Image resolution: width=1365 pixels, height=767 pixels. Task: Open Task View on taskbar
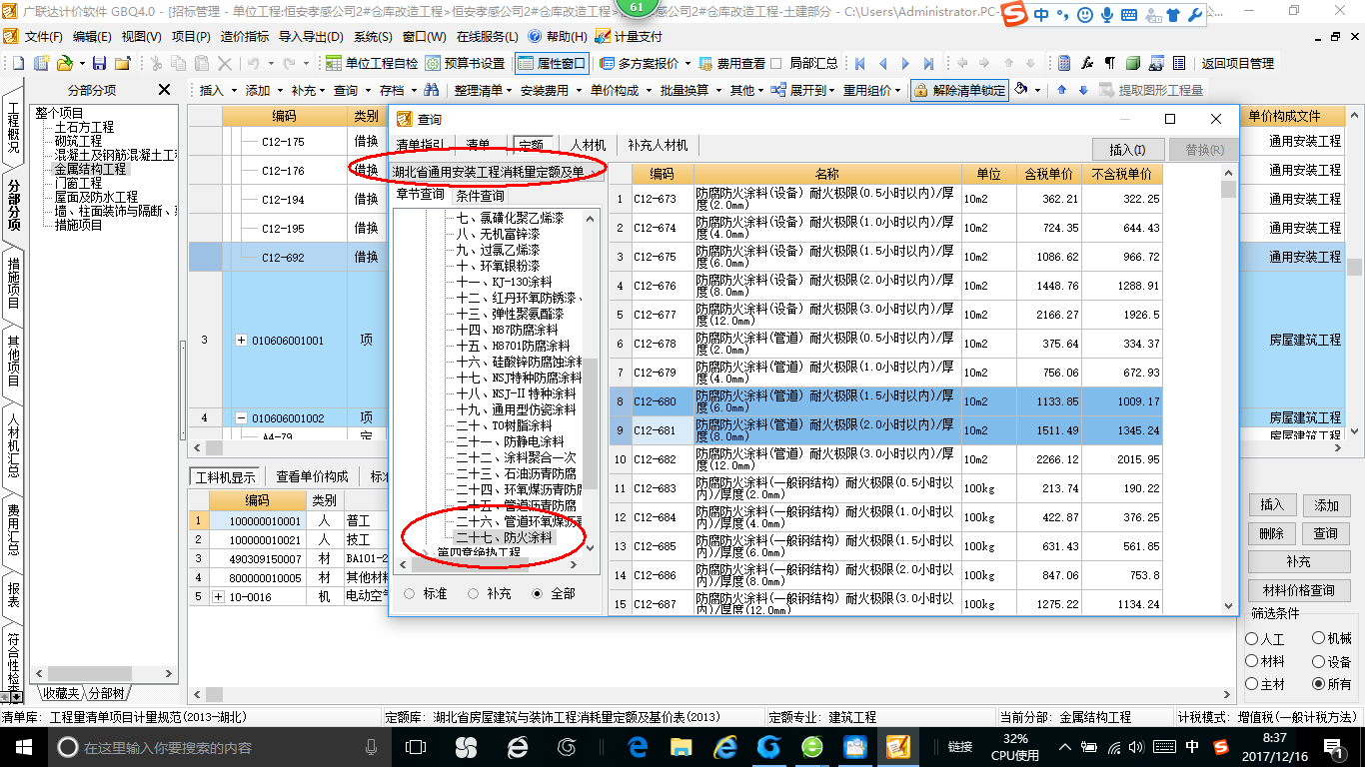[416, 746]
